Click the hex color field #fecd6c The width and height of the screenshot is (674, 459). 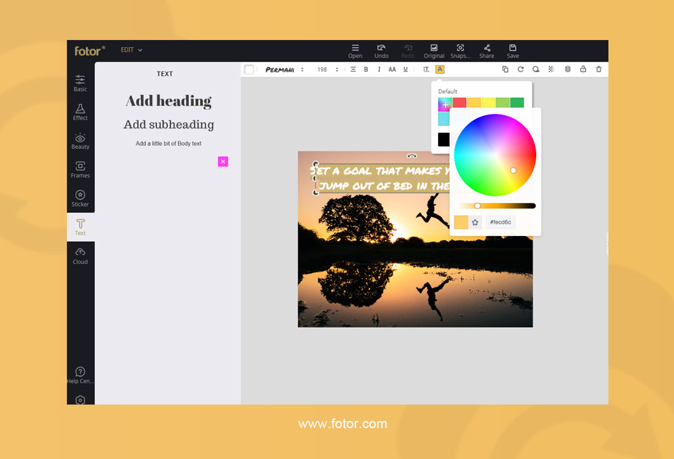500,222
